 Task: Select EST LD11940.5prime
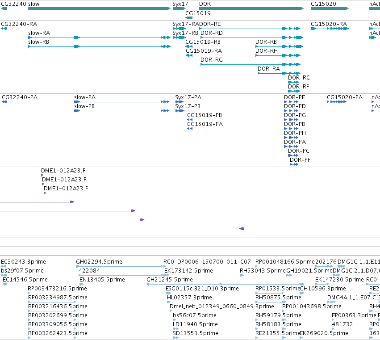coord(195,324)
